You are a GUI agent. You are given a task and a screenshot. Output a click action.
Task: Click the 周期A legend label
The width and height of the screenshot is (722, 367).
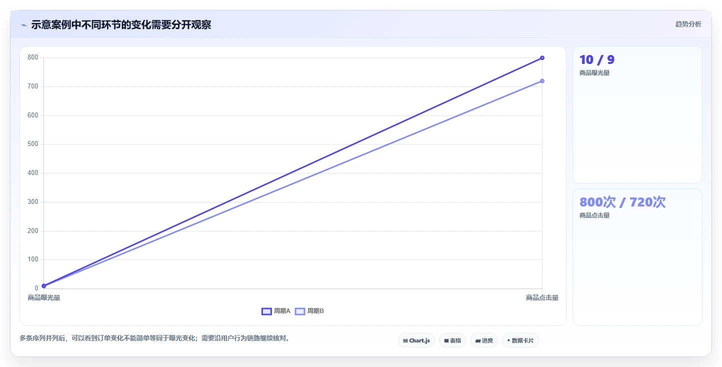click(x=282, y=311)
